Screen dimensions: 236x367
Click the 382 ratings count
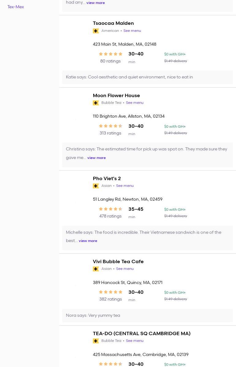110,299
